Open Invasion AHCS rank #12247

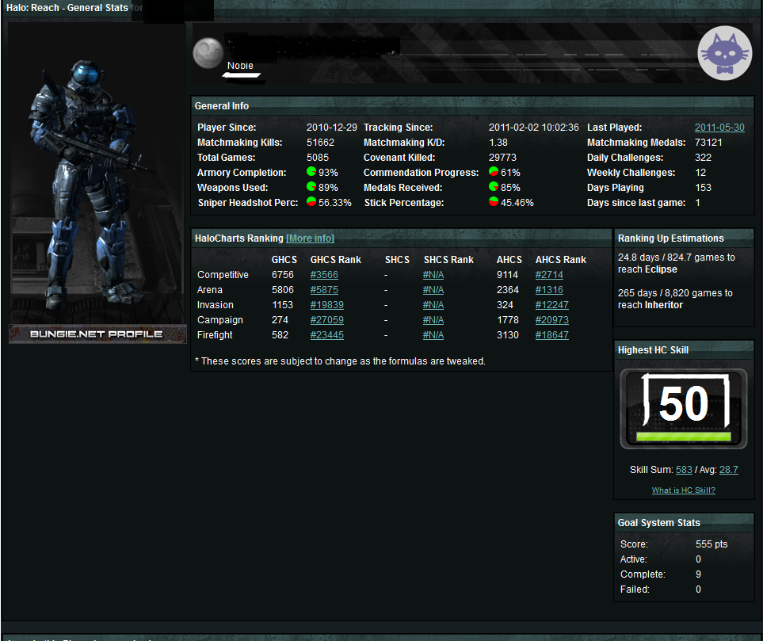click(x=551, y=305)
